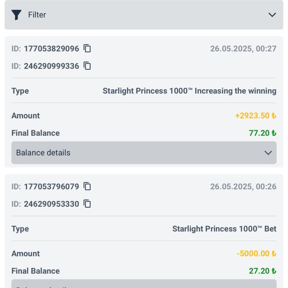Click the Filter funnel icon
Image resolution: width=288 pixels, height=288 pixels.
pos(16,15)
